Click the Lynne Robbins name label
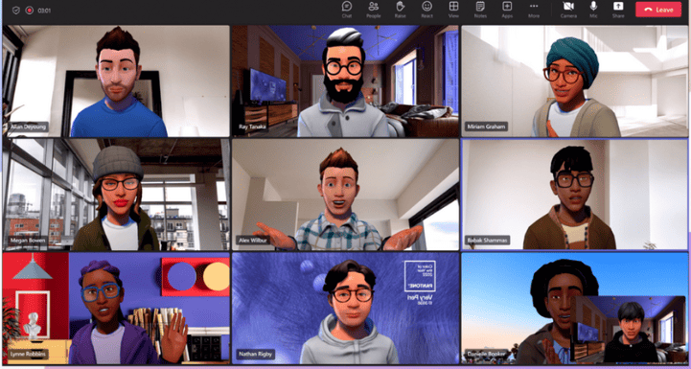691x369 pixels. tap(28, 354)
